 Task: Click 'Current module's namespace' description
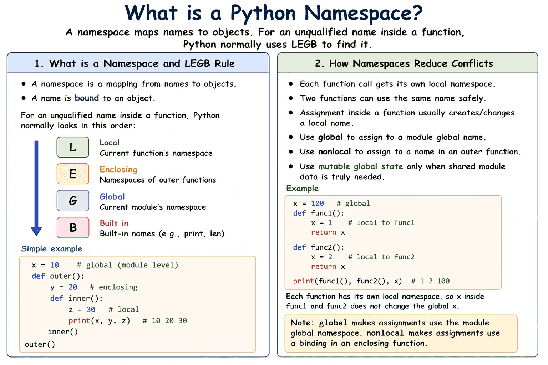(x=153, y=207)
